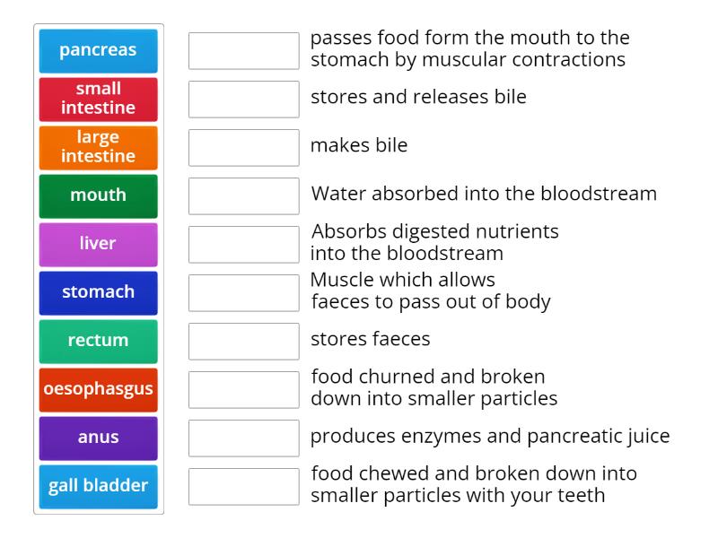
Task: Click the answer box for 'stores faeces'
Action: (x=243, y=341)
